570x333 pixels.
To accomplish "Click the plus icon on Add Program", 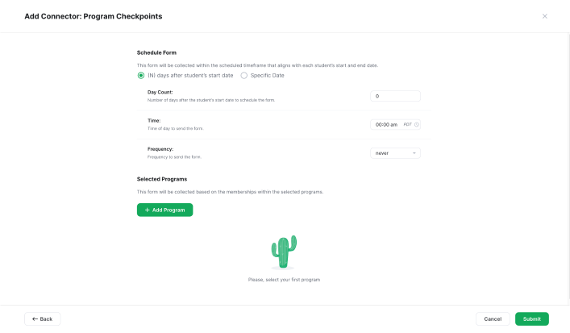I will 148,210.
